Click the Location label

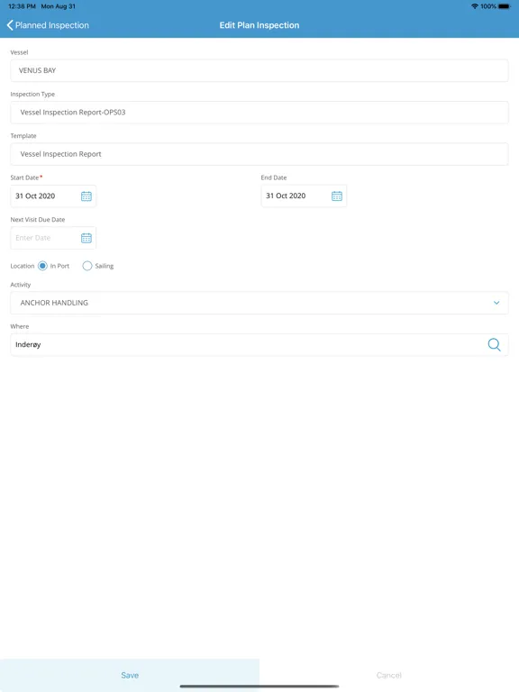point(22,266)
